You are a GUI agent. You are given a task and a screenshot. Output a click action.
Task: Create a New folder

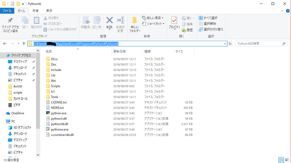coord(135,24)
